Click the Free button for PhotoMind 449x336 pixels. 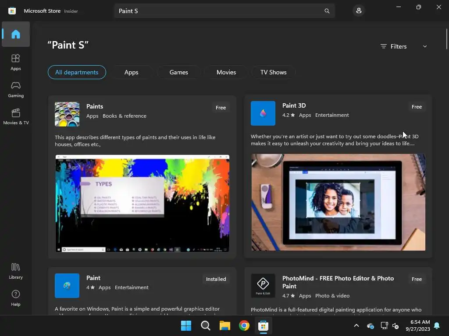click(417, 279)
